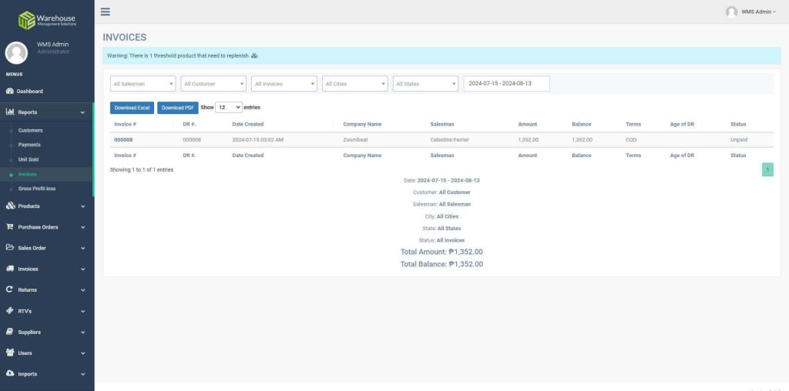Click the Download Excel button
This screenshot has height=391, width=789.
(132, 108)
